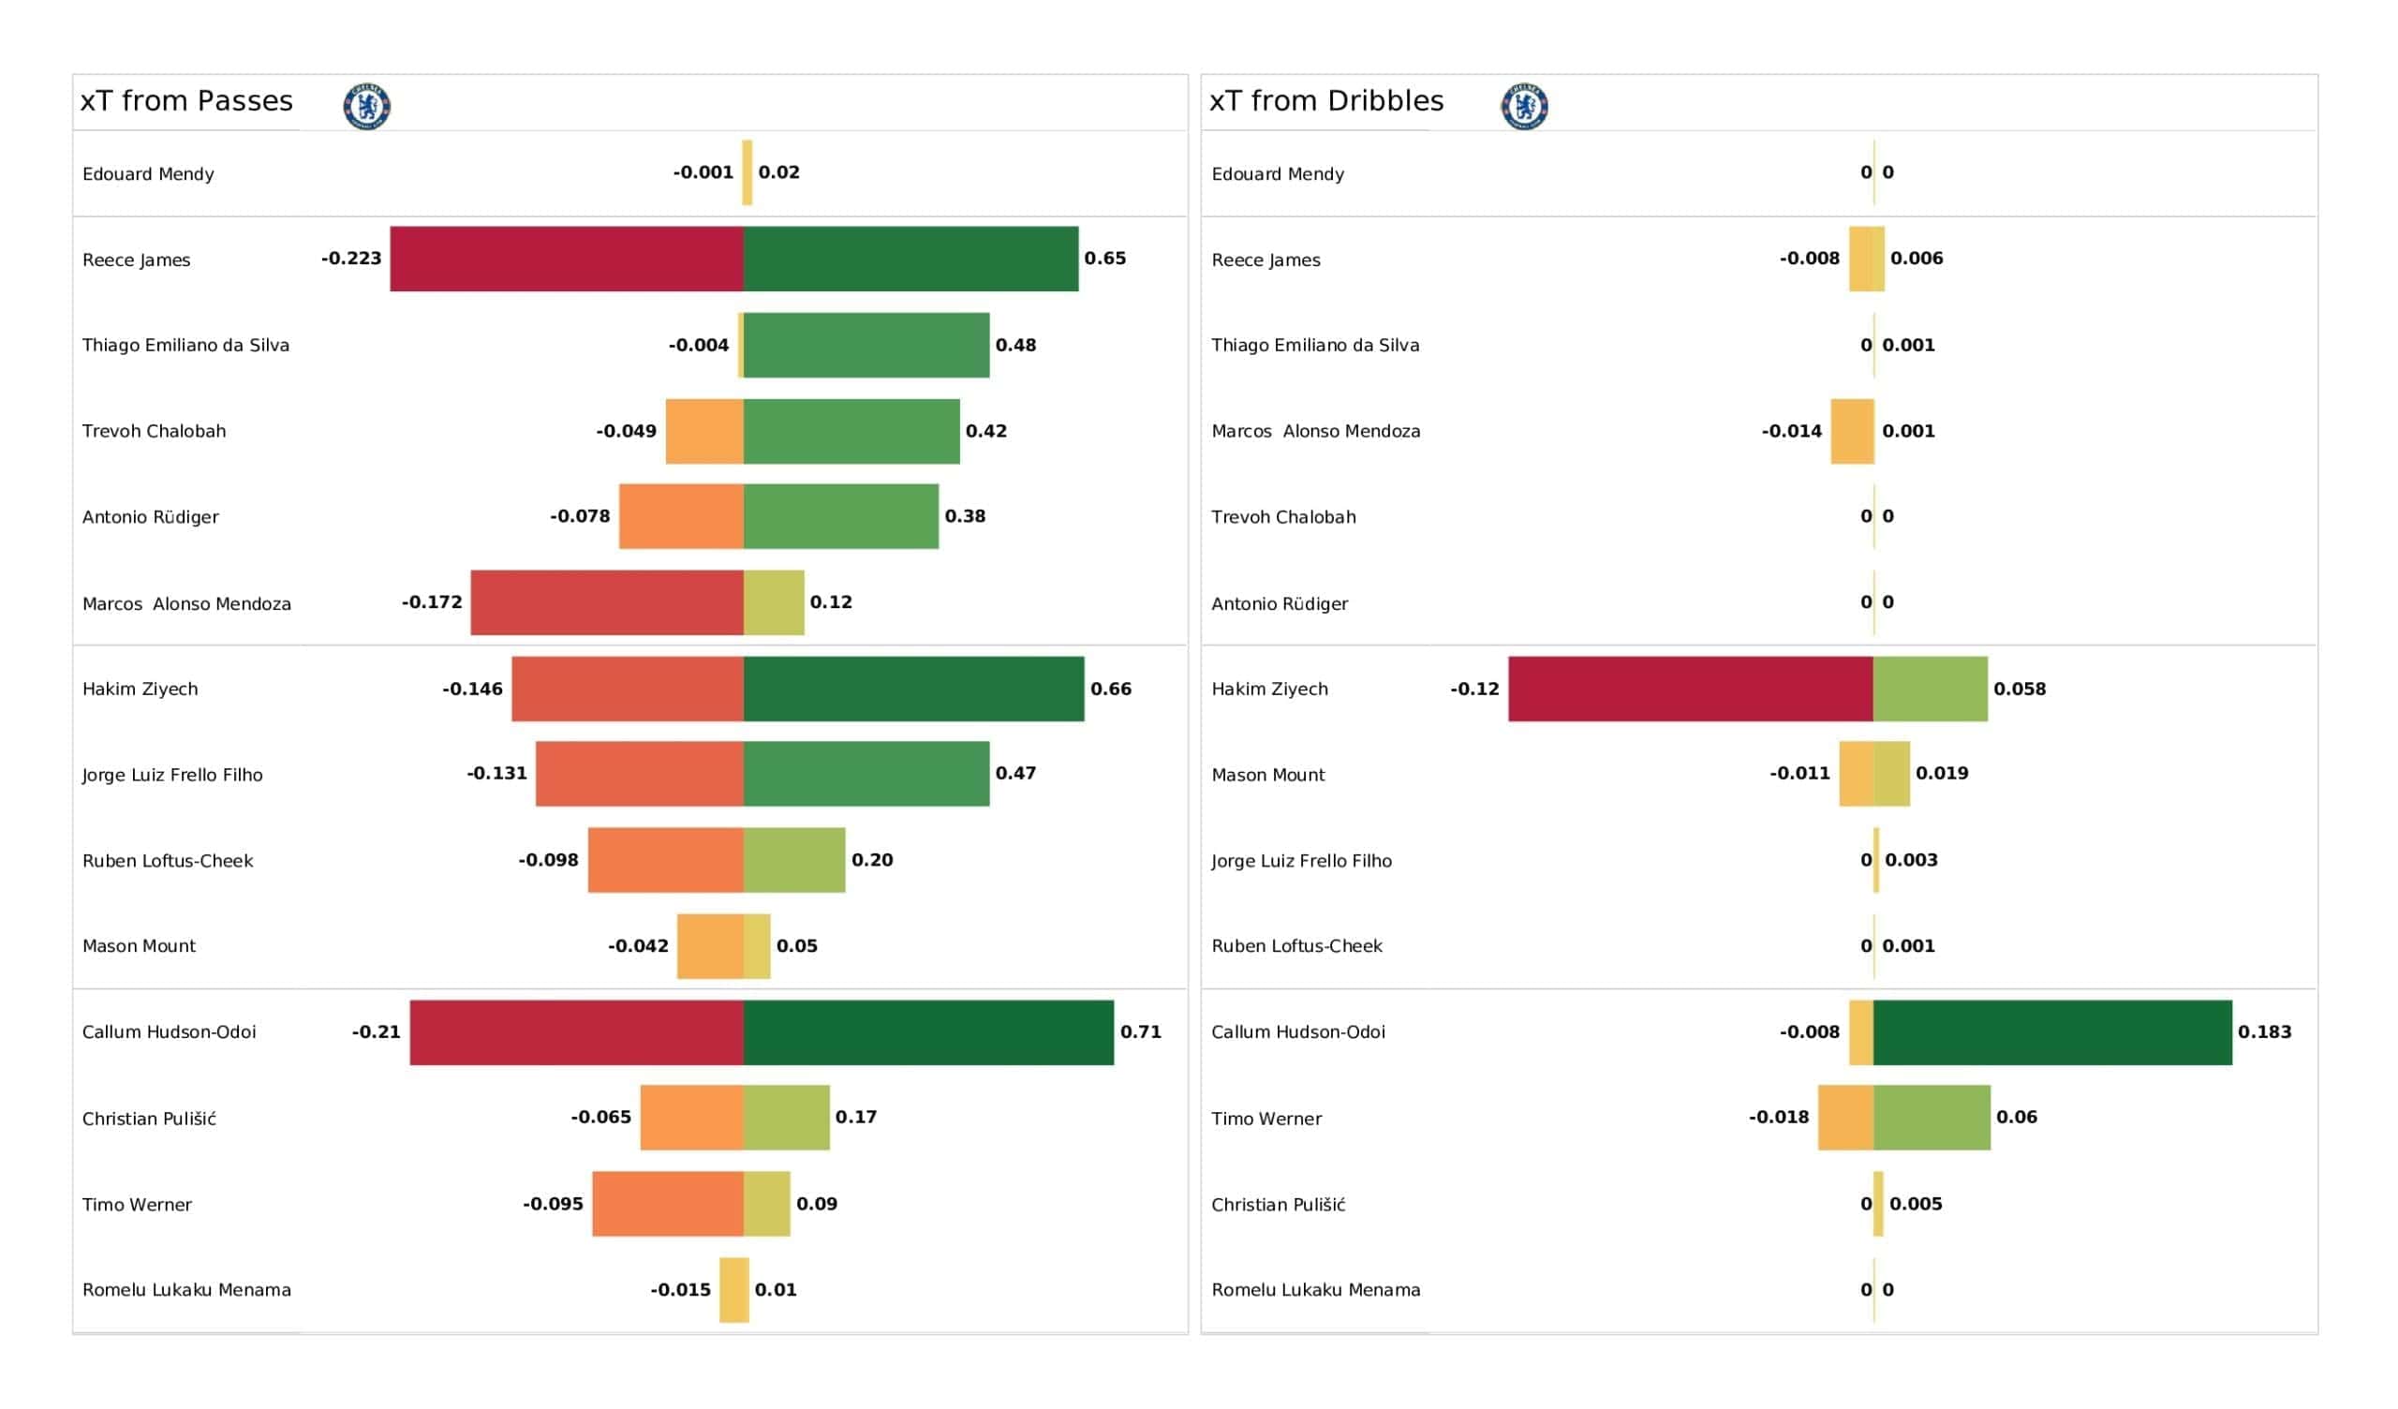Click Trevoh Chalobah orange -0.049 passes bar
This screenshot has height=1409, width=2398.
coord(705,431)
